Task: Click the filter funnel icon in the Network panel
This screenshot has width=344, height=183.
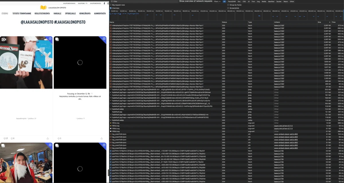Action: pos(112,1)
